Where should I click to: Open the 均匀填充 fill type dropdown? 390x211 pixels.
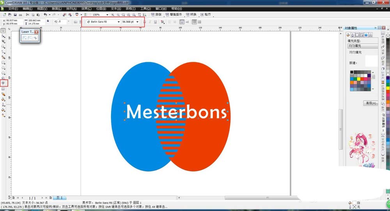click(363, 46)
